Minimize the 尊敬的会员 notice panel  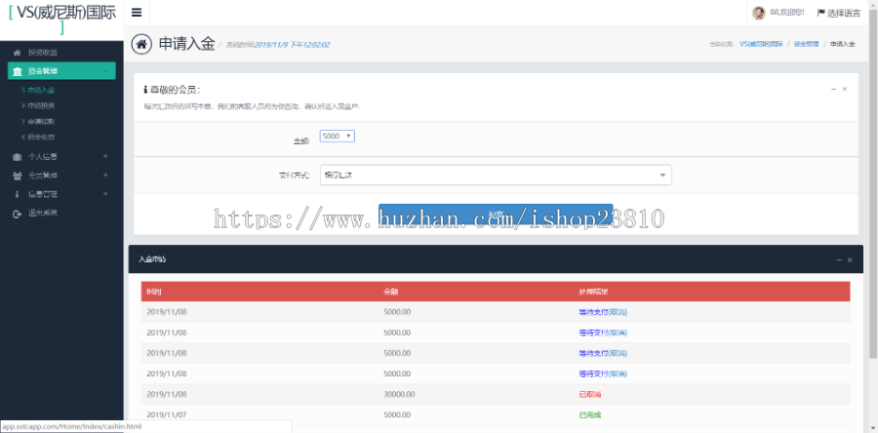point(834,90)
